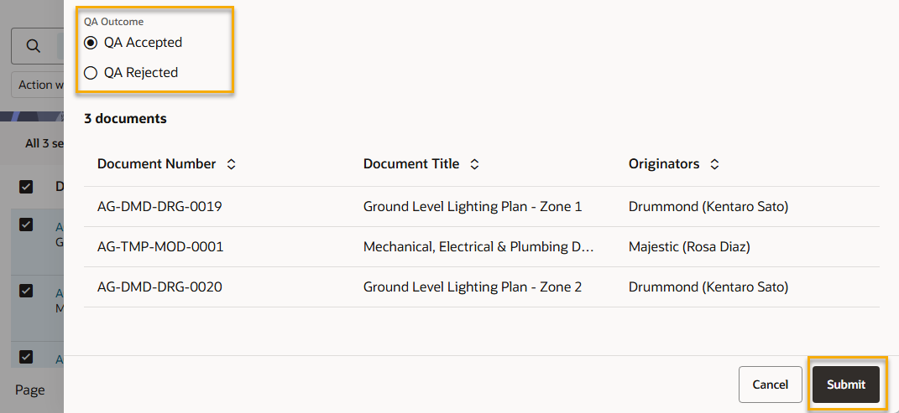Select row AG-DMD-DRG-0019
The height and width of the screenshot is (413, 899).
(159, 206)
